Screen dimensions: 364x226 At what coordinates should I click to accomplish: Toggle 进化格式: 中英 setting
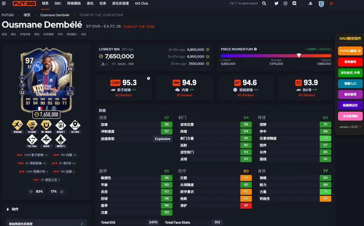(350, 73)
